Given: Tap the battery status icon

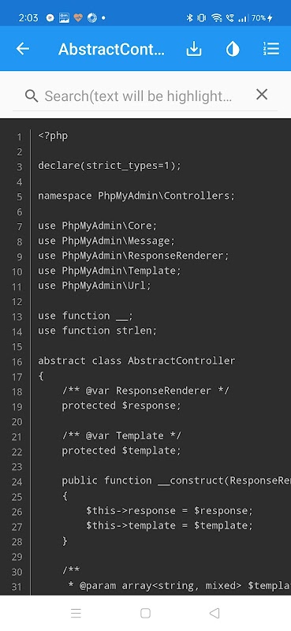Looking at the screenshot, I should [x=262, y=17].
